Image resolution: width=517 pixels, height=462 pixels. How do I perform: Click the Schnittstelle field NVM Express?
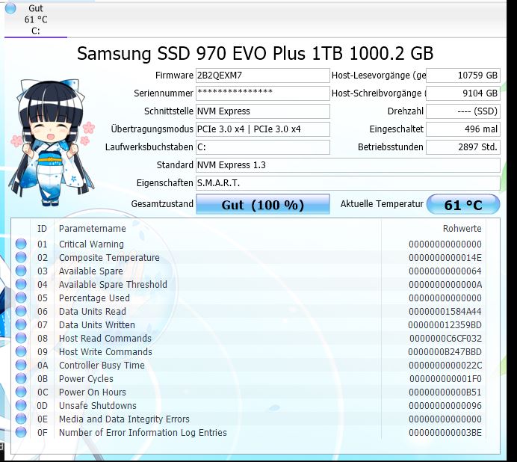click(x=263, y=111)
